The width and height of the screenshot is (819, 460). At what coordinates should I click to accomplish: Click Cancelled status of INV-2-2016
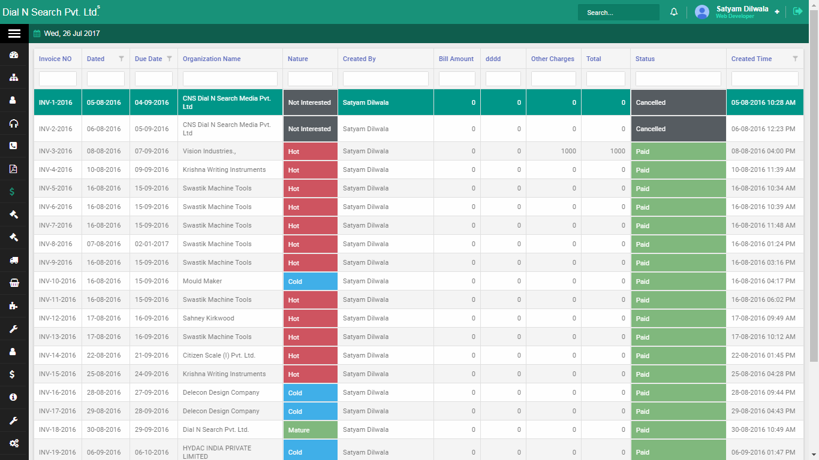tap(678, 129)
